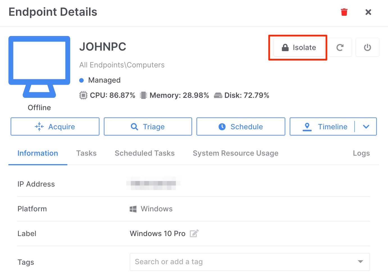Expand the Timeline dropdown chevron
This screenshot has height=276, width=388.
[x=366, y=127]
